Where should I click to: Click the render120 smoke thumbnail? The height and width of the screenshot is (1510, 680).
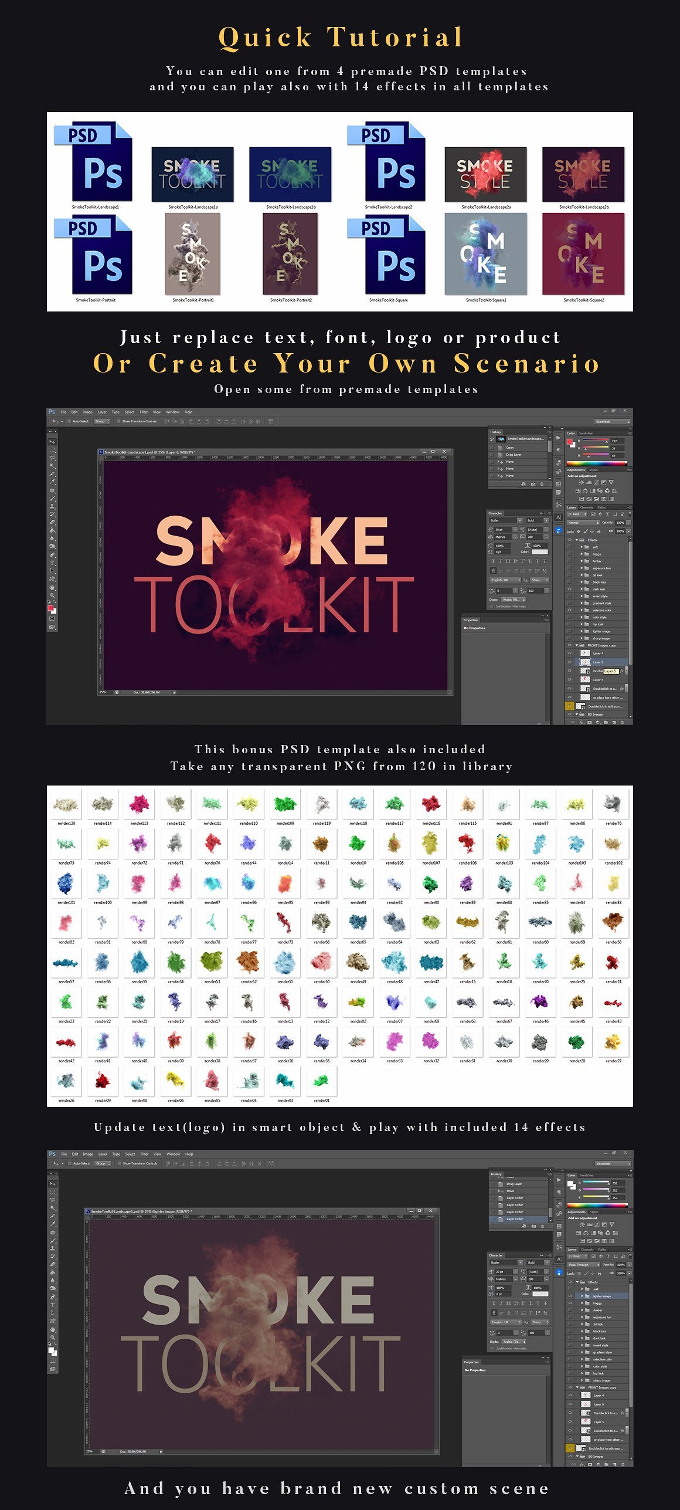66,804
